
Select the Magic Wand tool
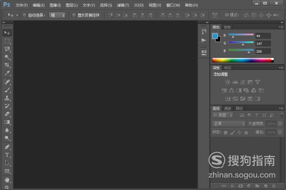7,57
